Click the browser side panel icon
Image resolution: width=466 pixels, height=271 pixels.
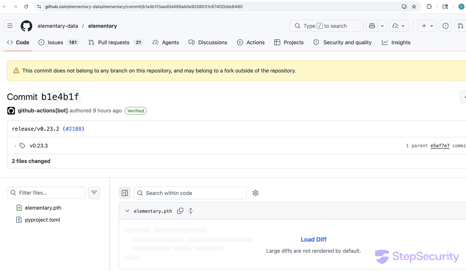[x=445, y=6]
